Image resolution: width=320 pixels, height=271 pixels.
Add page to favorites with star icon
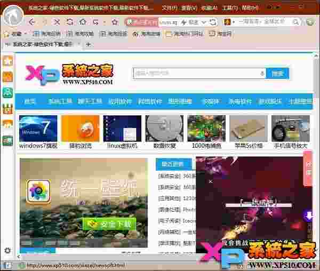click(x=115, y=22)
